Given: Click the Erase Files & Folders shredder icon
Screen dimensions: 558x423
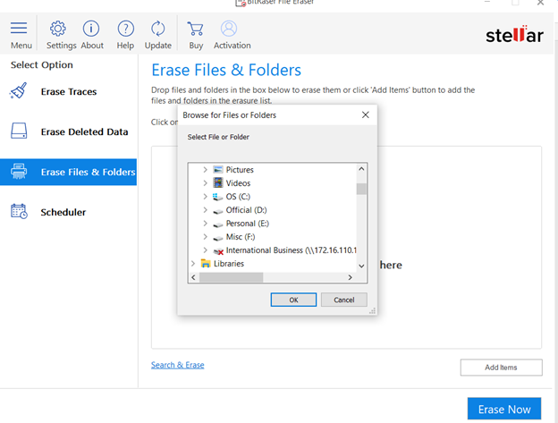Looking at the screenshot, I should pyautogui.click(x=19, y=171).
